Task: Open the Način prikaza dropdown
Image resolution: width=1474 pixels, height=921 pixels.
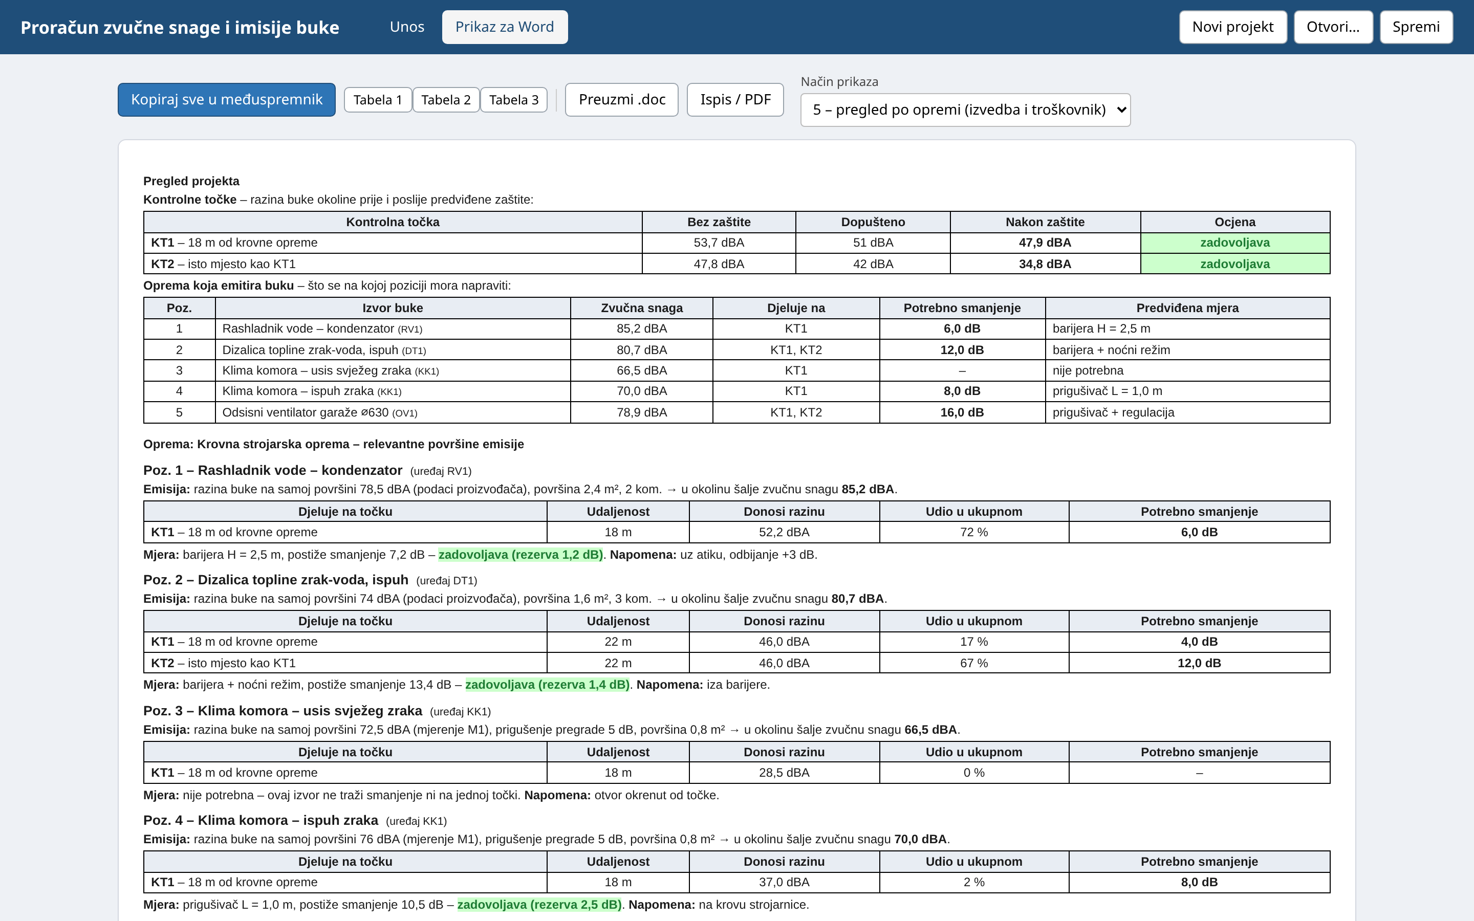Action: [x=965, y=109]
